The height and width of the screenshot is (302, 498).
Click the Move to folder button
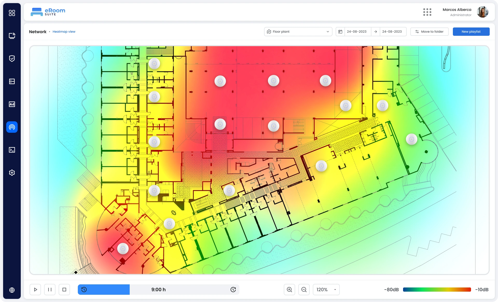pos(429,32)
